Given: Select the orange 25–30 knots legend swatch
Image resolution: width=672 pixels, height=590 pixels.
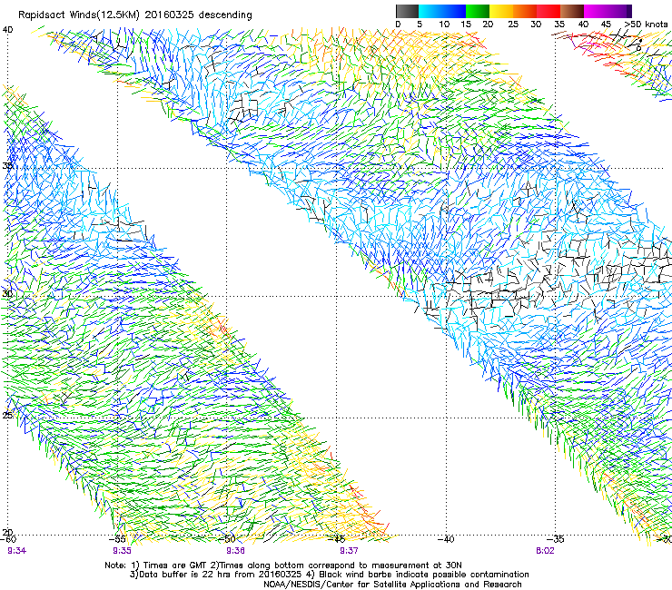Looking at the screenshot, I should coord(525,11).
